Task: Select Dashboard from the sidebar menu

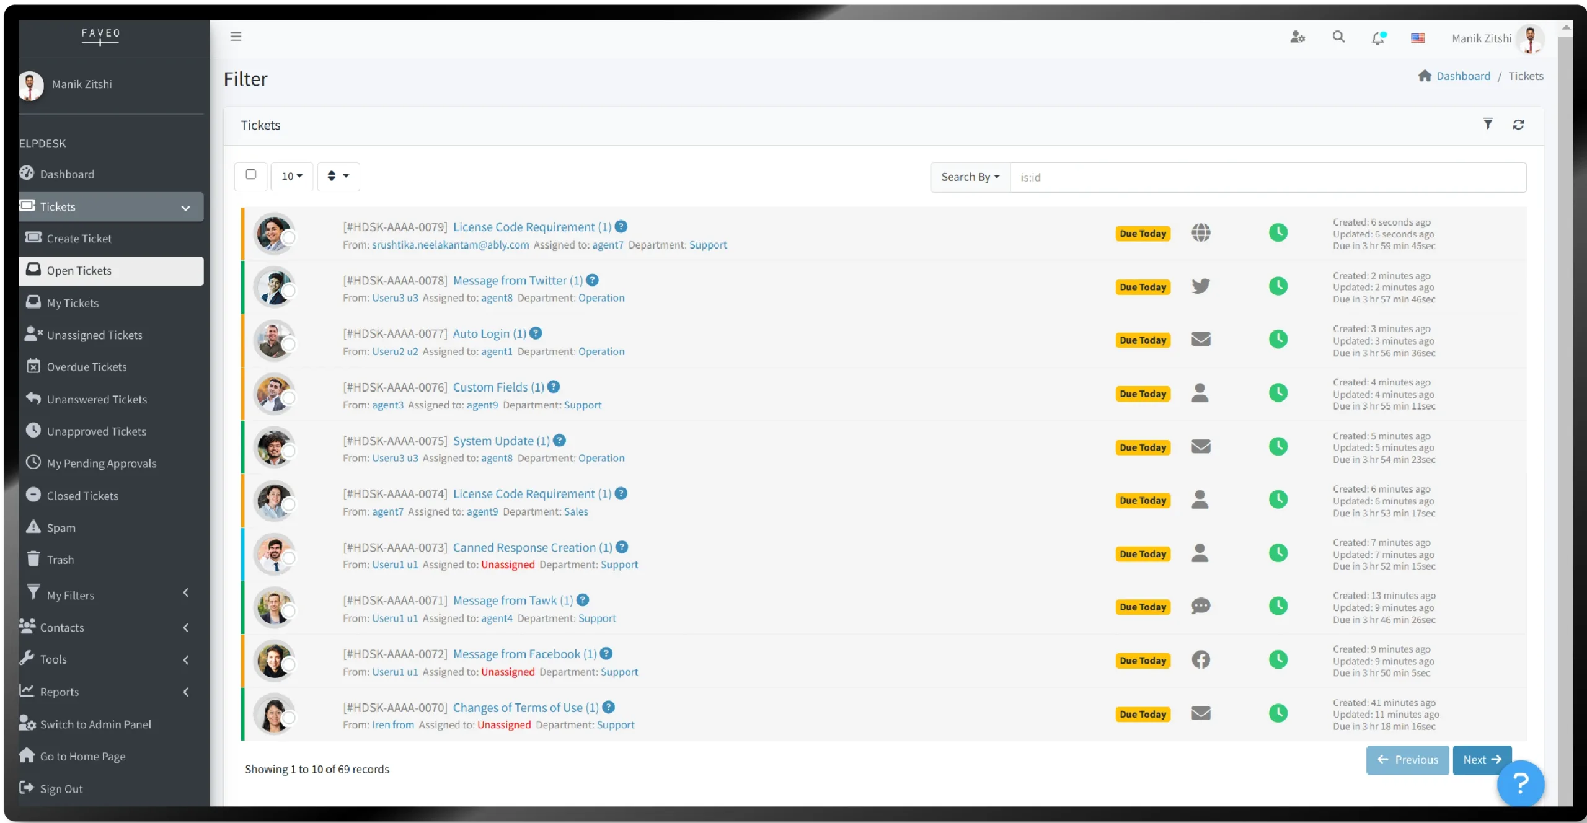Action: pyautogui.click(x=67, y=174)
